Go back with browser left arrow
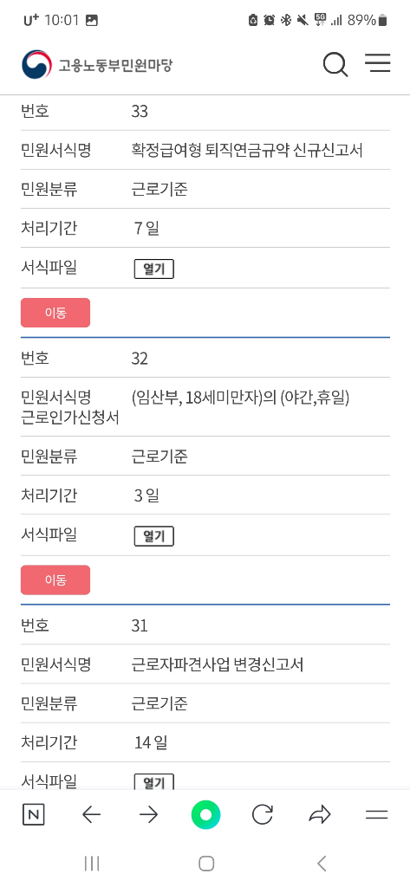 tap(91, 814)
